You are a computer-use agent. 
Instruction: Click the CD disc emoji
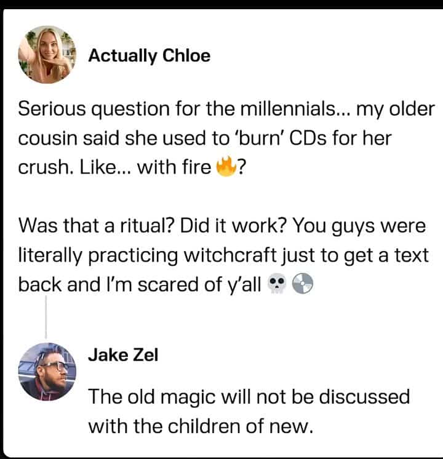303,284
